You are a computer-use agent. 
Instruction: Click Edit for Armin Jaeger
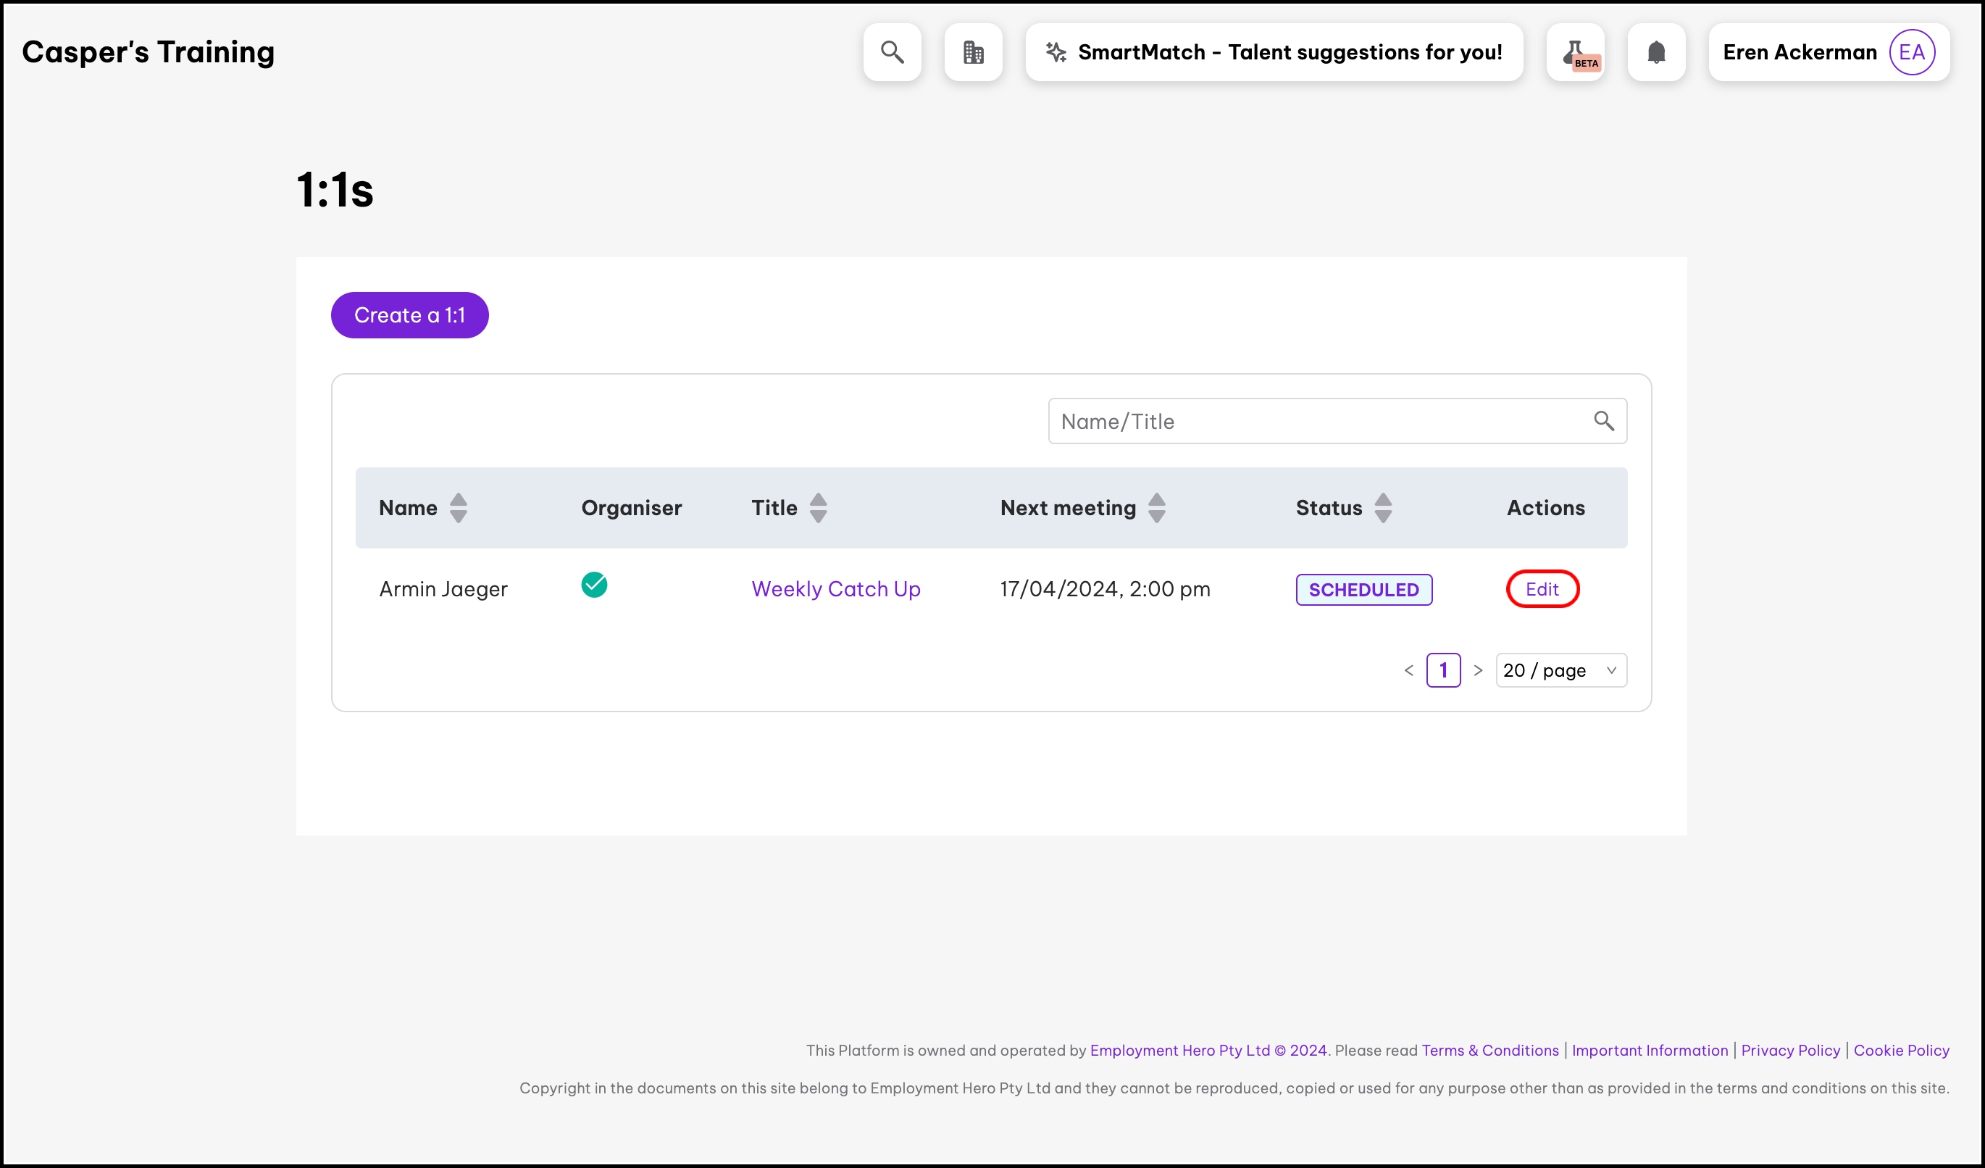[1542, 589]
